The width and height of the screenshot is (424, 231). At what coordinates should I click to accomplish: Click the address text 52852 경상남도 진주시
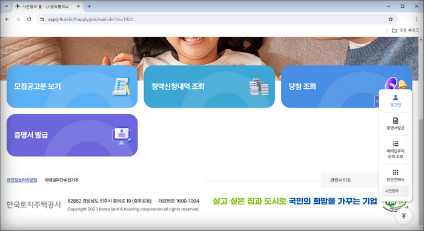(x=109, y=201)
